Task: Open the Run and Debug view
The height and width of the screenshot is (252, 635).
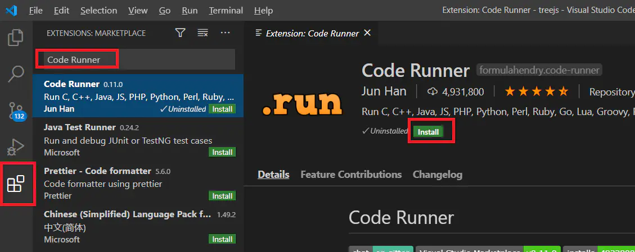Action: point(16,147)
